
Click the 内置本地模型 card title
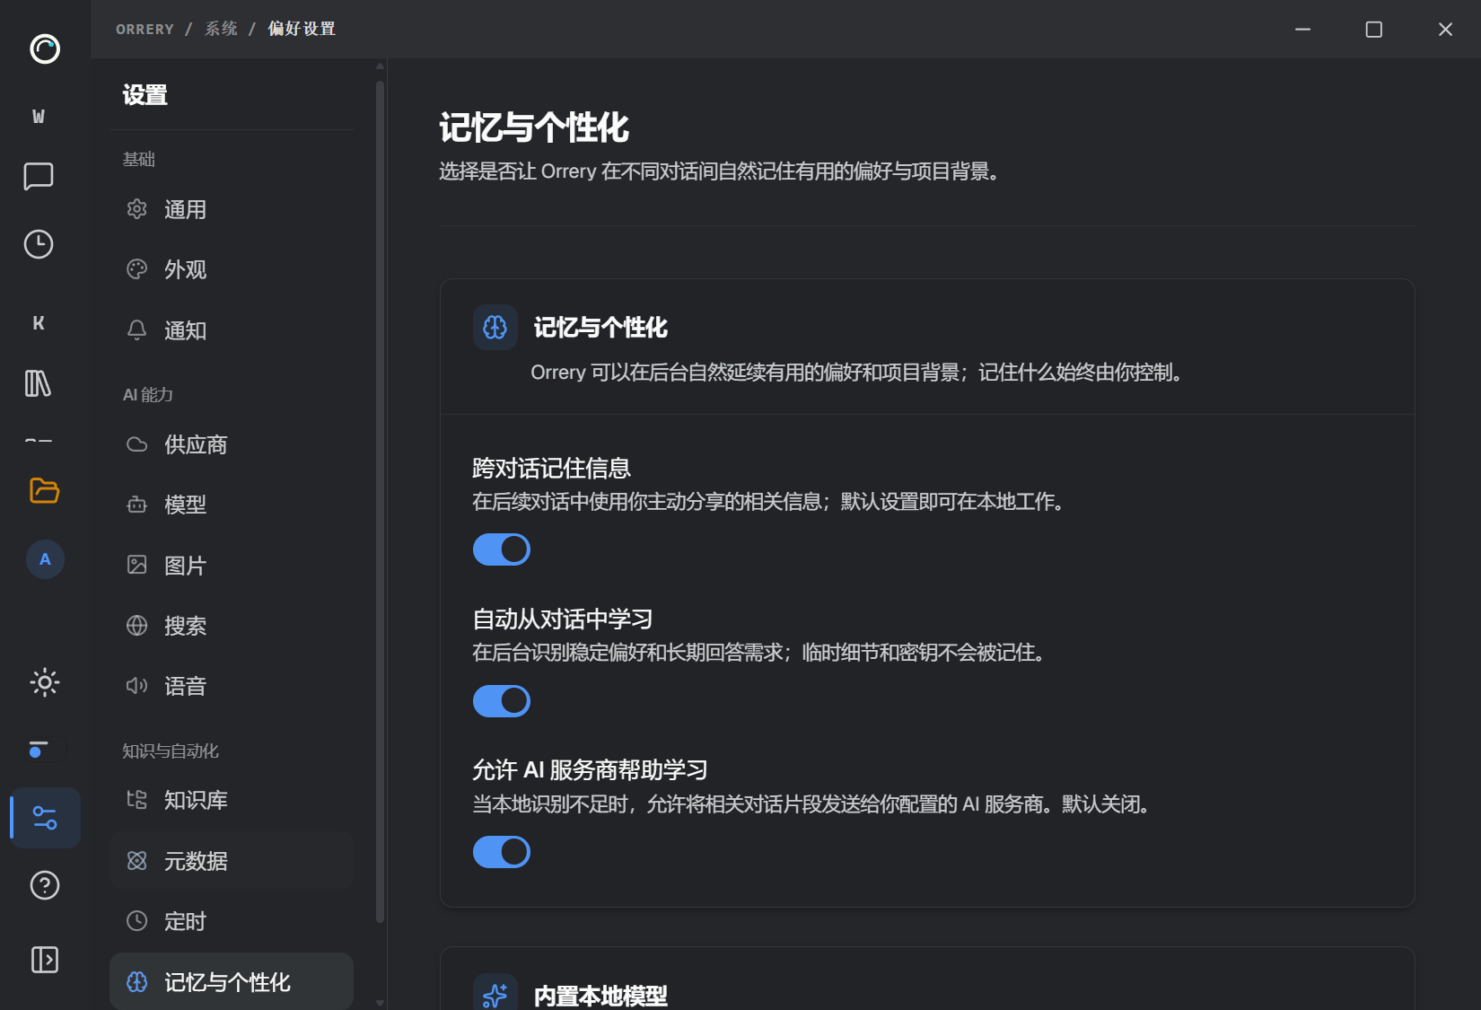(600, 996)
